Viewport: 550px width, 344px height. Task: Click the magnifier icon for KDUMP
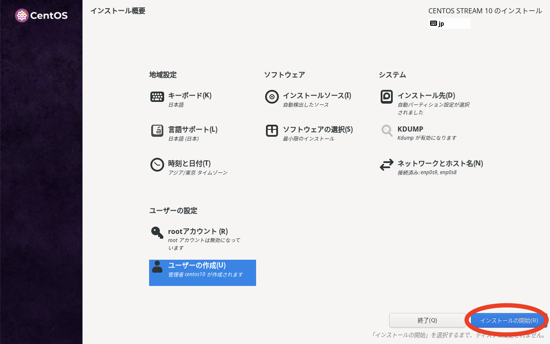[x=387, y=131]
